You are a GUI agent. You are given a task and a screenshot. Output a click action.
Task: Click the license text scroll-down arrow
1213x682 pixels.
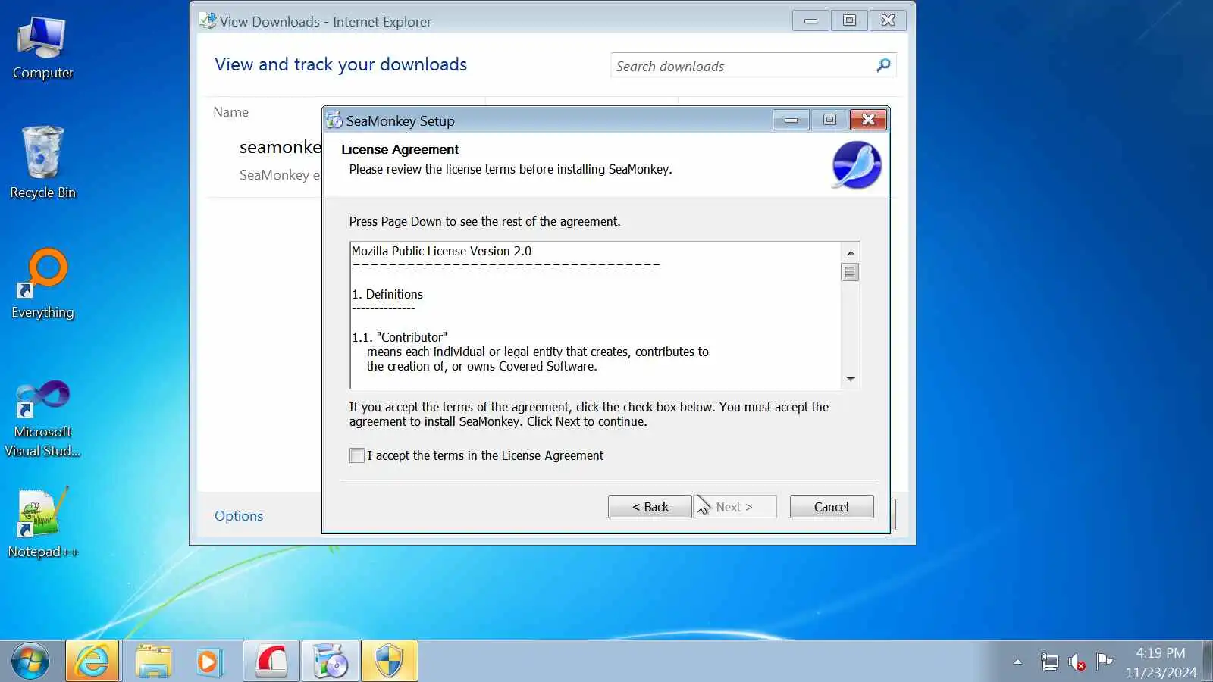(851, 379)
